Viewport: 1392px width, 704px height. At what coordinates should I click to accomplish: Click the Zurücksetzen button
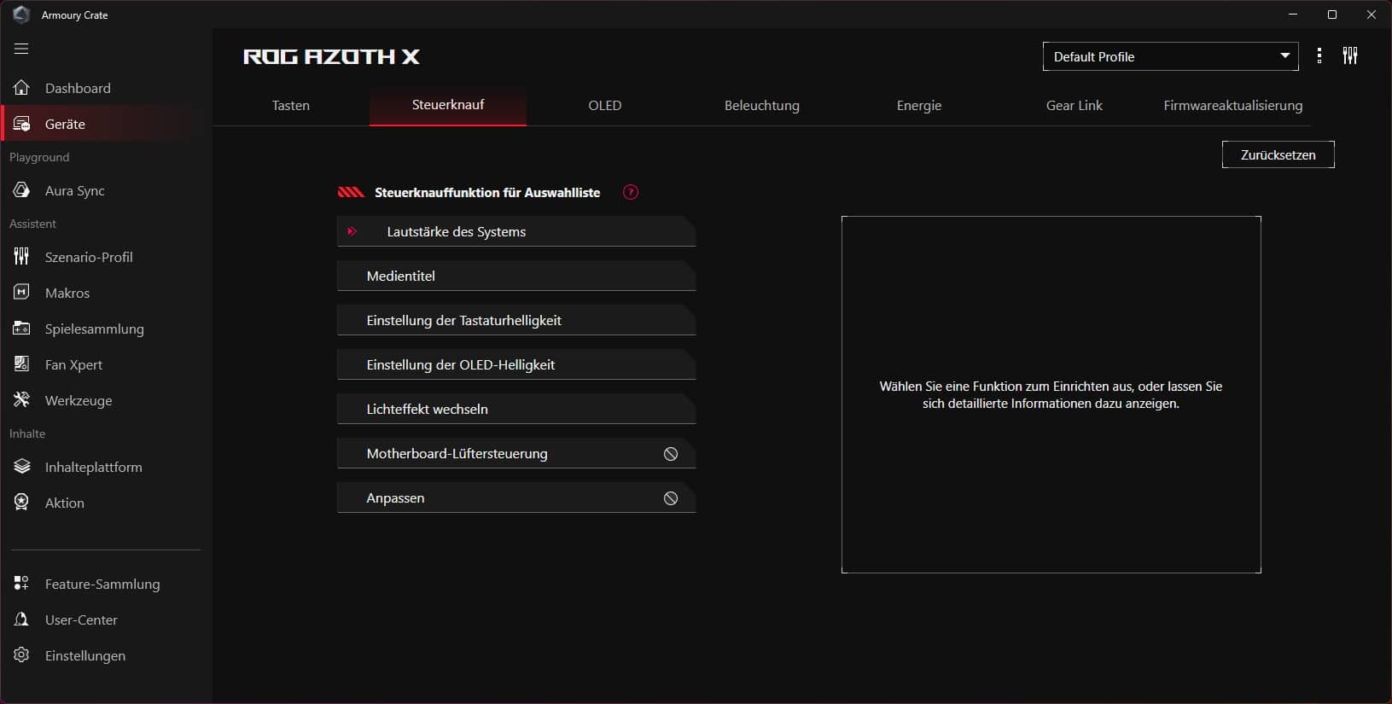point(1278,155)
